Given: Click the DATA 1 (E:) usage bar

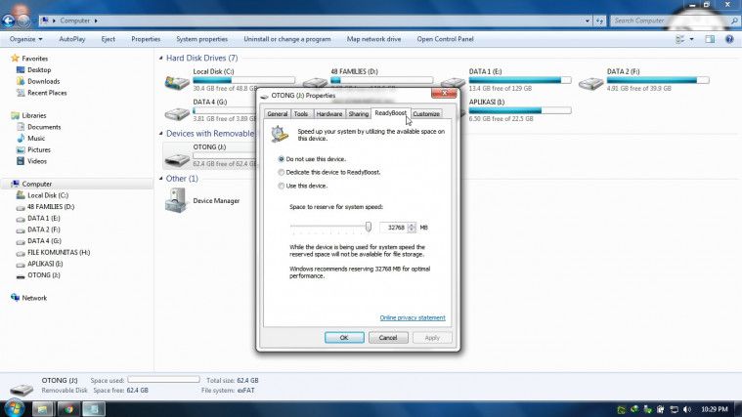Looking at the screenshot, I should [520, 80].
